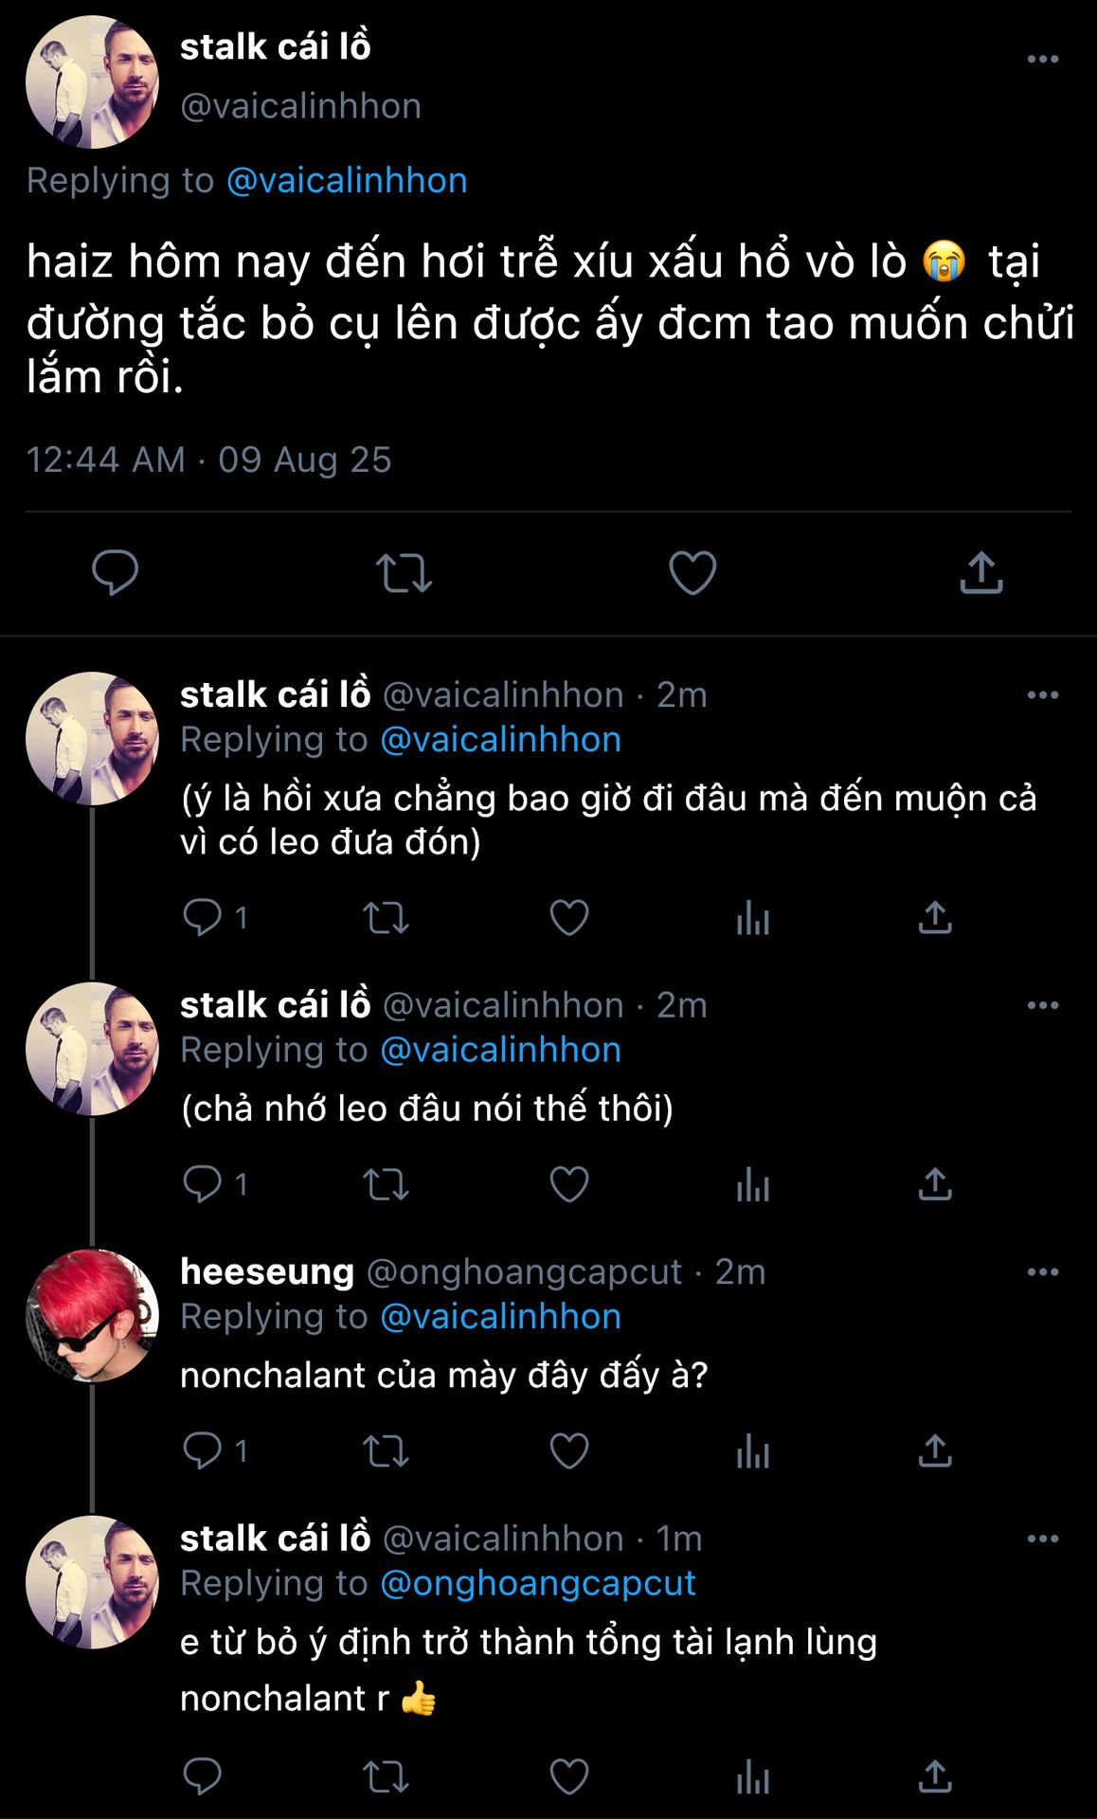Open more options menu for the main tweet
This screenshot has width=1097, height=1819.
click(1042, 59)
